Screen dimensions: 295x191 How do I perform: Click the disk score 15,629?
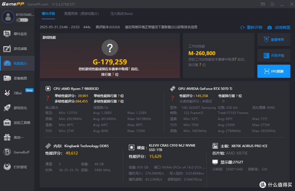155,156
